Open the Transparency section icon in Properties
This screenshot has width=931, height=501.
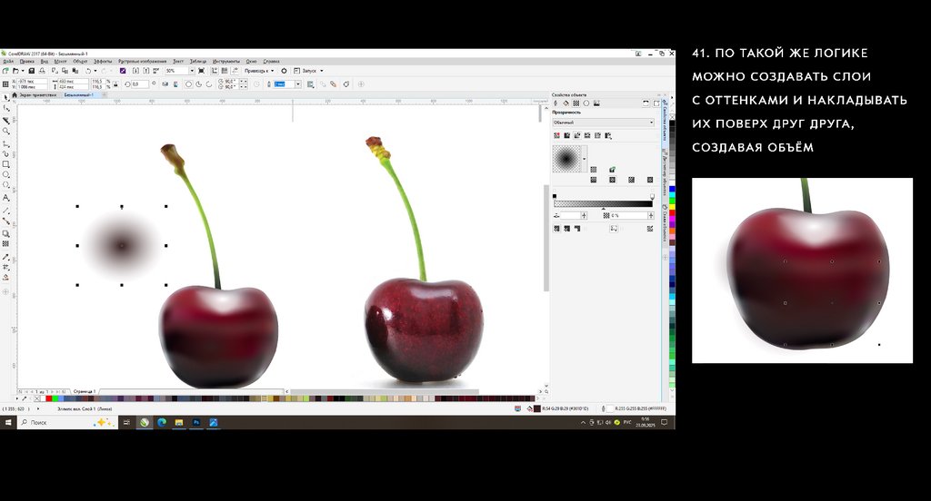576,103
